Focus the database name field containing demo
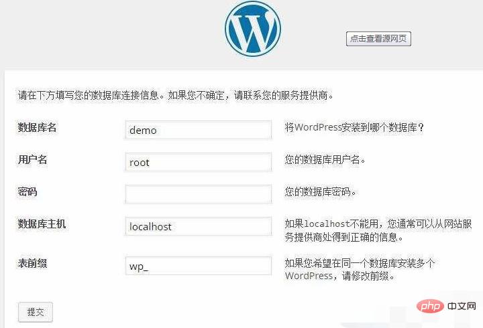This screenshot has height=328, width=483. click(199, 130)
